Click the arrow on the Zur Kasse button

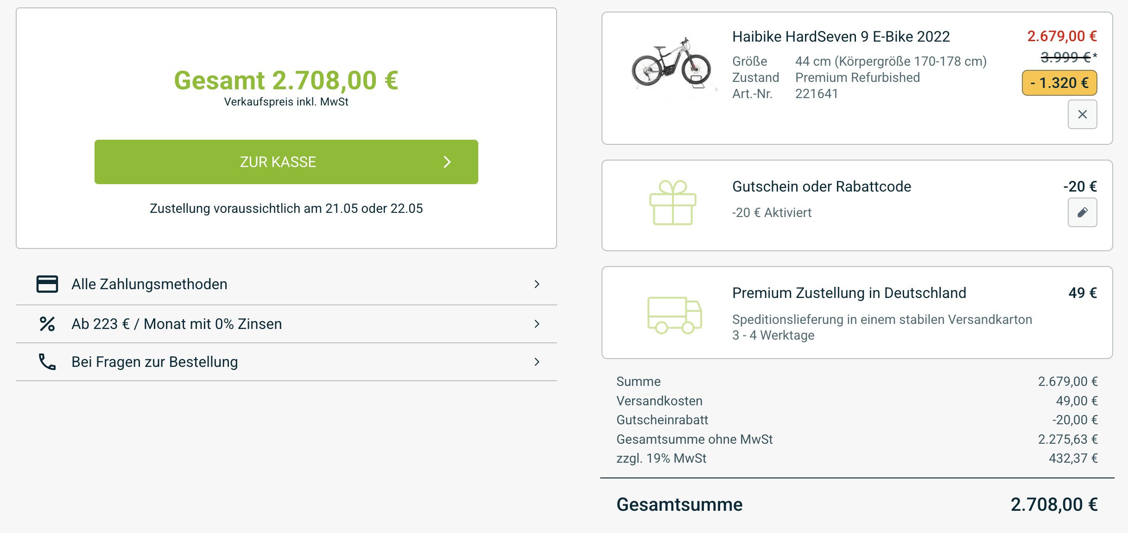pos(447,162)
